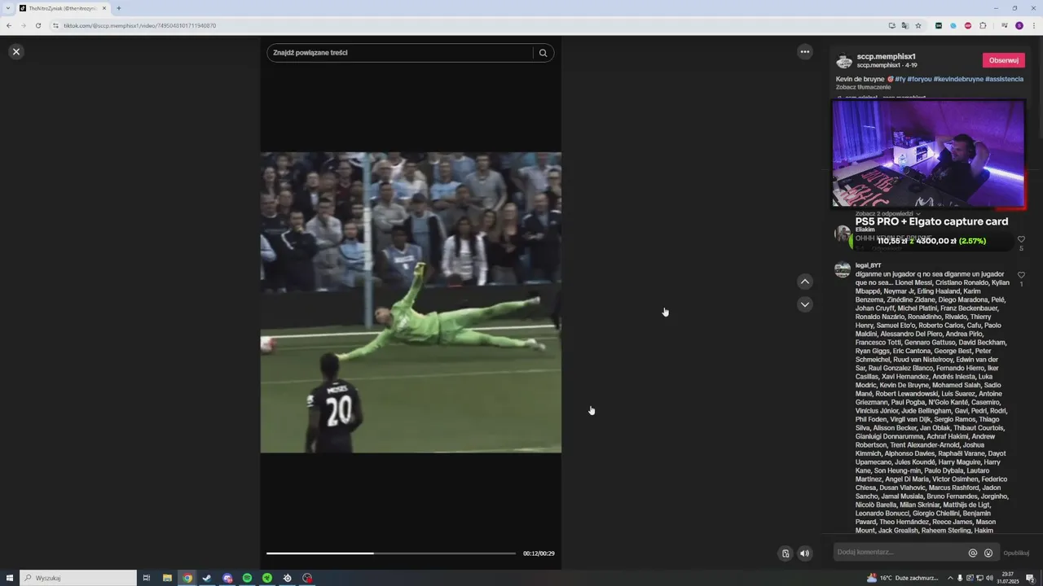Click the translate page icon in address bar

pos(904,25)
